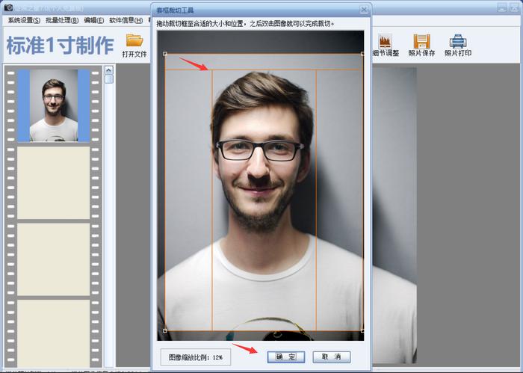Click the 打开文件 folder icon
The width and height of the screenshot is (523, 373).
[x=134, y=40]
